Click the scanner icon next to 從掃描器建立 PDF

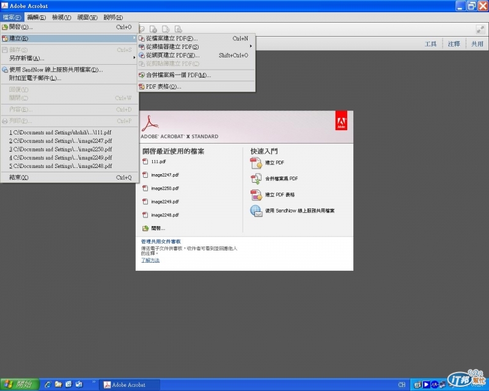pos(142,47)
